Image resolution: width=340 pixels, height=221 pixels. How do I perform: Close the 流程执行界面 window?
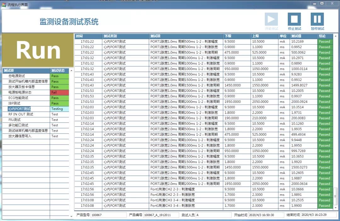pos(332,3)
